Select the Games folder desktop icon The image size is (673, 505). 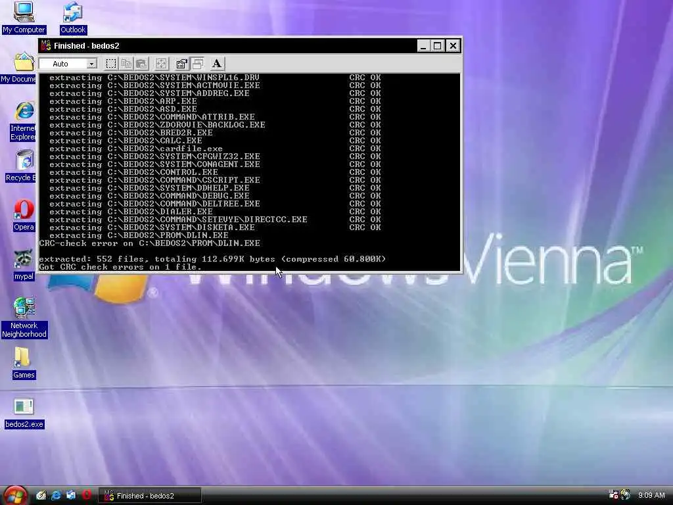24,363
